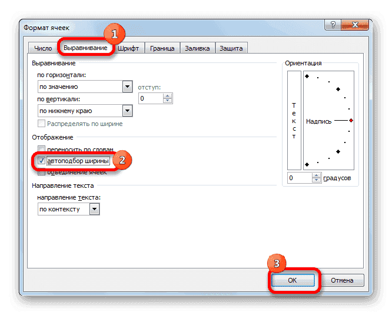Go to the Защита tab
Screen dimensions: 392x315
tap(231, 48)
